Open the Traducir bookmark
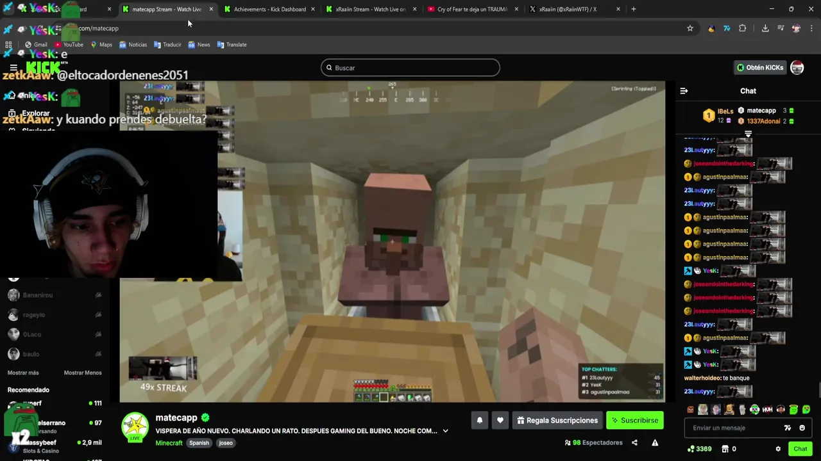 (167, 45)
